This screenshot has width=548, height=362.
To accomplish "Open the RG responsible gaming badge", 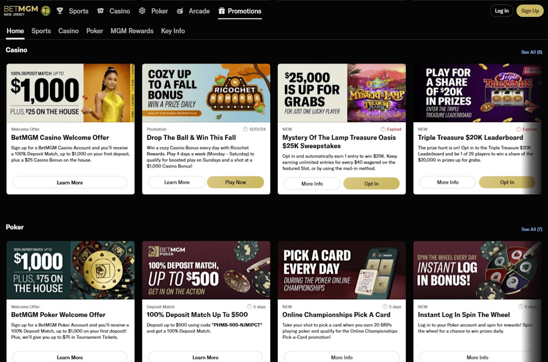I will click(x=46, y=11).
